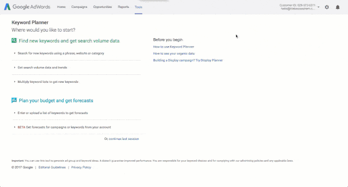Click the blue chart icon beside Plan your budget
348x187 pixels.
(14, 100)
